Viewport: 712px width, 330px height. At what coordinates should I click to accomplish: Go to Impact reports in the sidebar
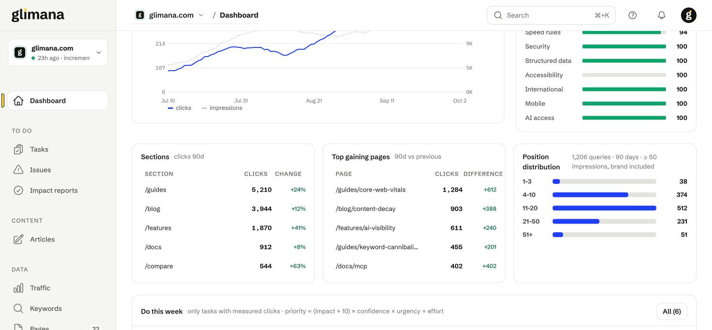click(58, 191)
